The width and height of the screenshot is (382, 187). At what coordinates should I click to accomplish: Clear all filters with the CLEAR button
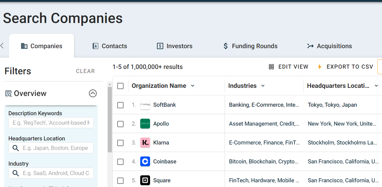tap(85, 71)
